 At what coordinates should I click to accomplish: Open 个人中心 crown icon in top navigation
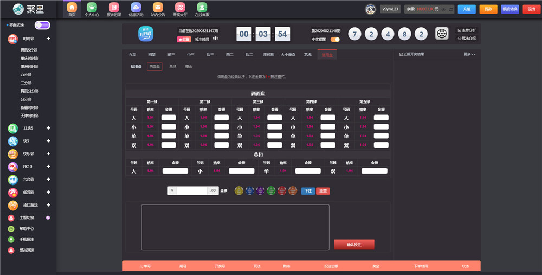(x=92, y=8)
